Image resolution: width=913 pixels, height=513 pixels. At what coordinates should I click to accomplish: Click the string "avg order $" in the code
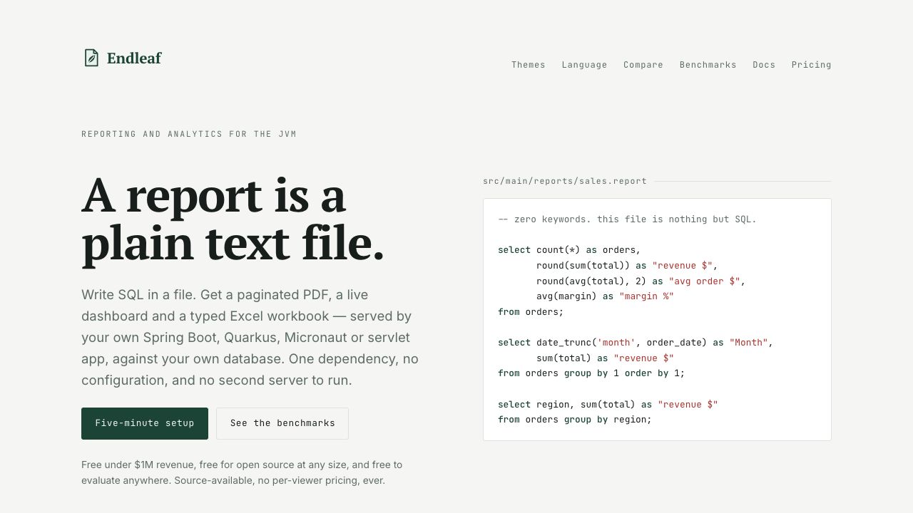(704, 281)
